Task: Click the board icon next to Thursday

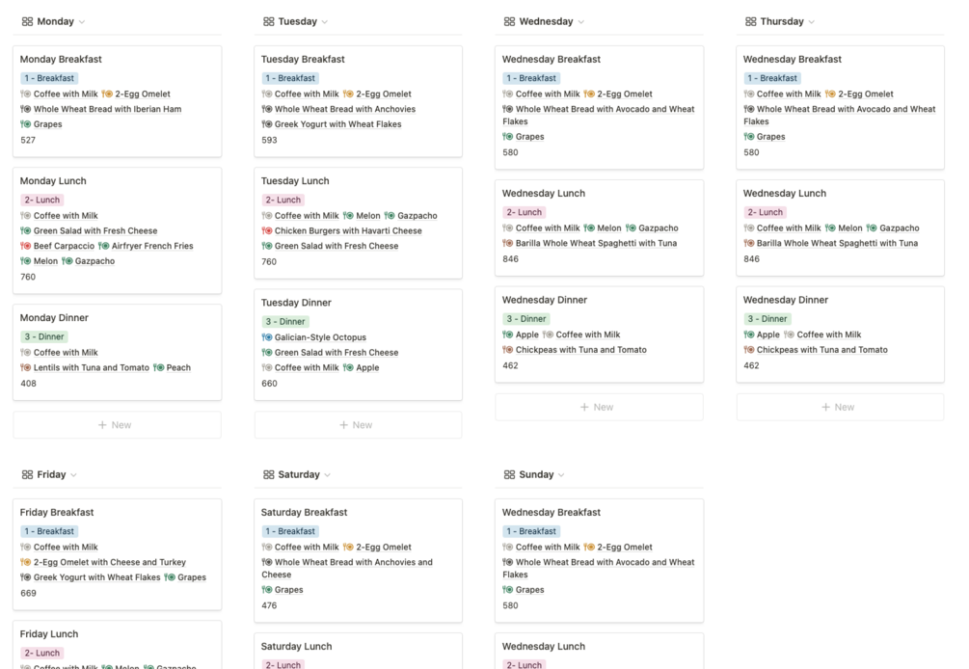Action: [750, 21]
